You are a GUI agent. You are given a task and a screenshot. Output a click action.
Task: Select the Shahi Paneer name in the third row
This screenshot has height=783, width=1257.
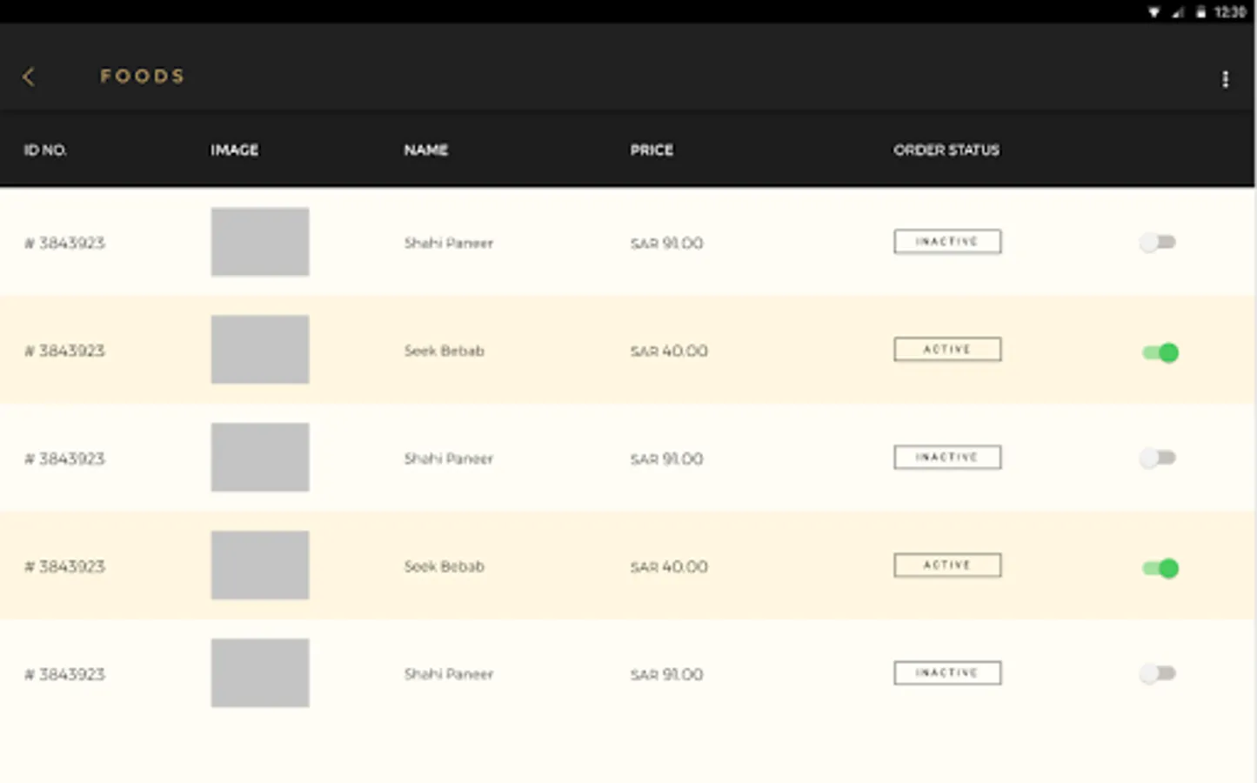coord(448,458)
